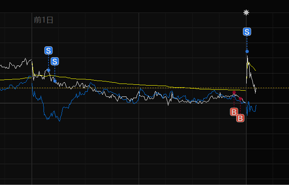The image size is (289, 185).
Task: Click the sun event marker atop the chart
Action: point(246,13)
